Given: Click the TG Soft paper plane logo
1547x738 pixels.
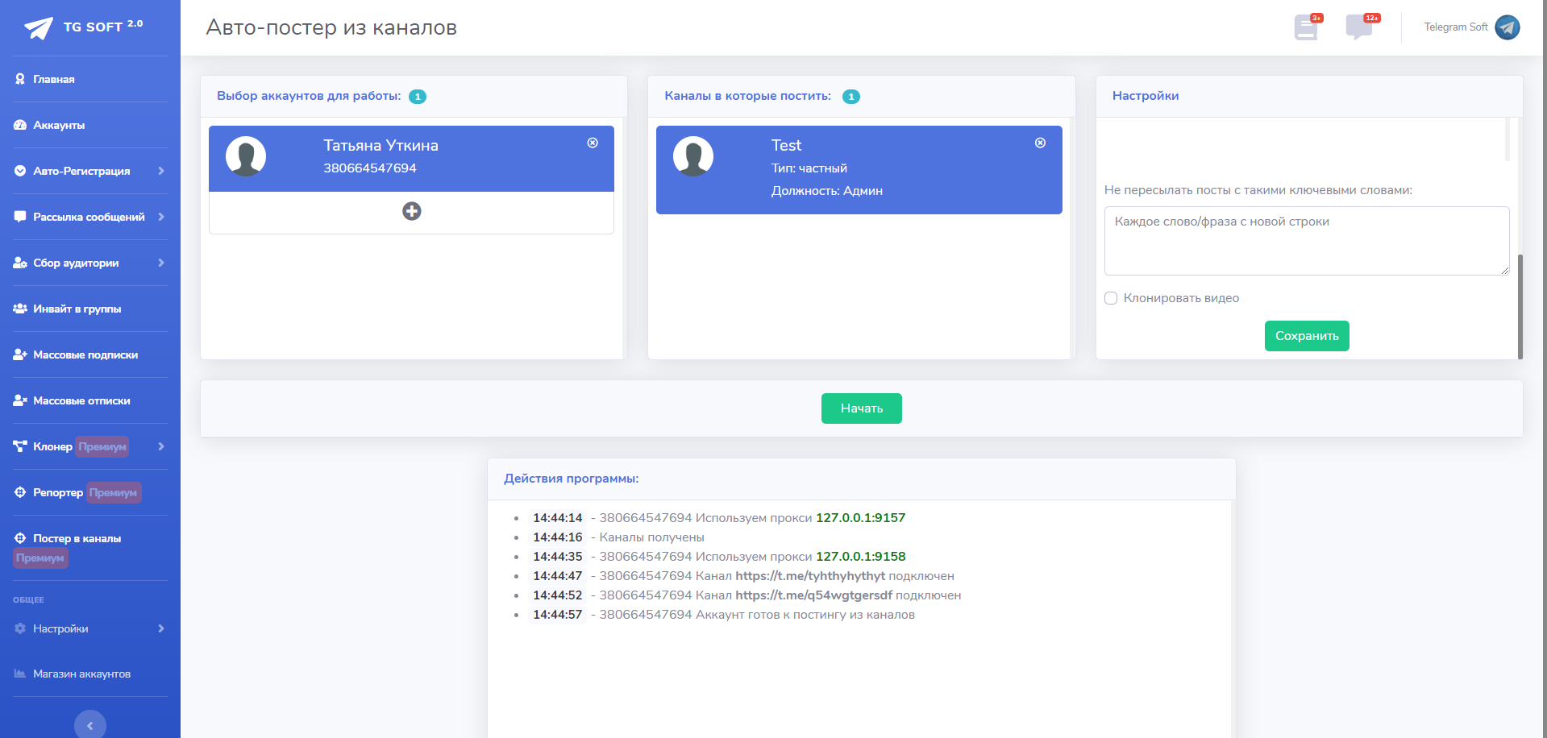Looking at the screenshot, I should pos(39,28).
